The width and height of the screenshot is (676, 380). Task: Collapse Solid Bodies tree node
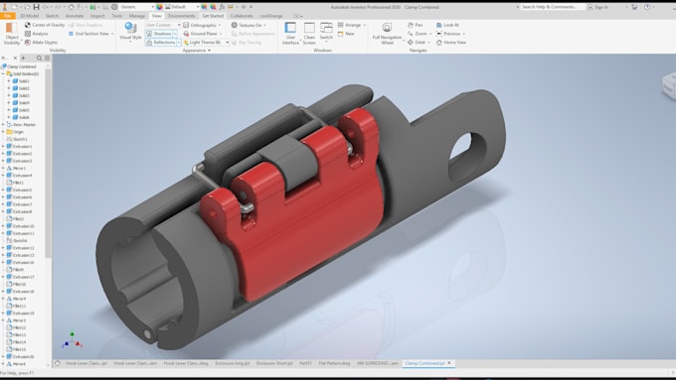[3, 73]
